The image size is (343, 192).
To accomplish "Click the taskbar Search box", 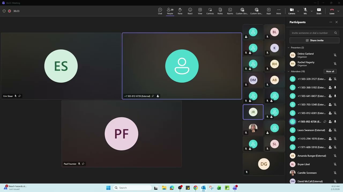I will tap(132, 188).
